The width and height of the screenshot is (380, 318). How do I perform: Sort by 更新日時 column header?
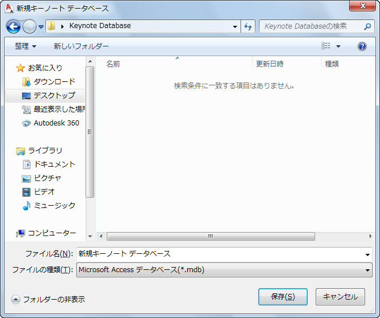(270, 64)
